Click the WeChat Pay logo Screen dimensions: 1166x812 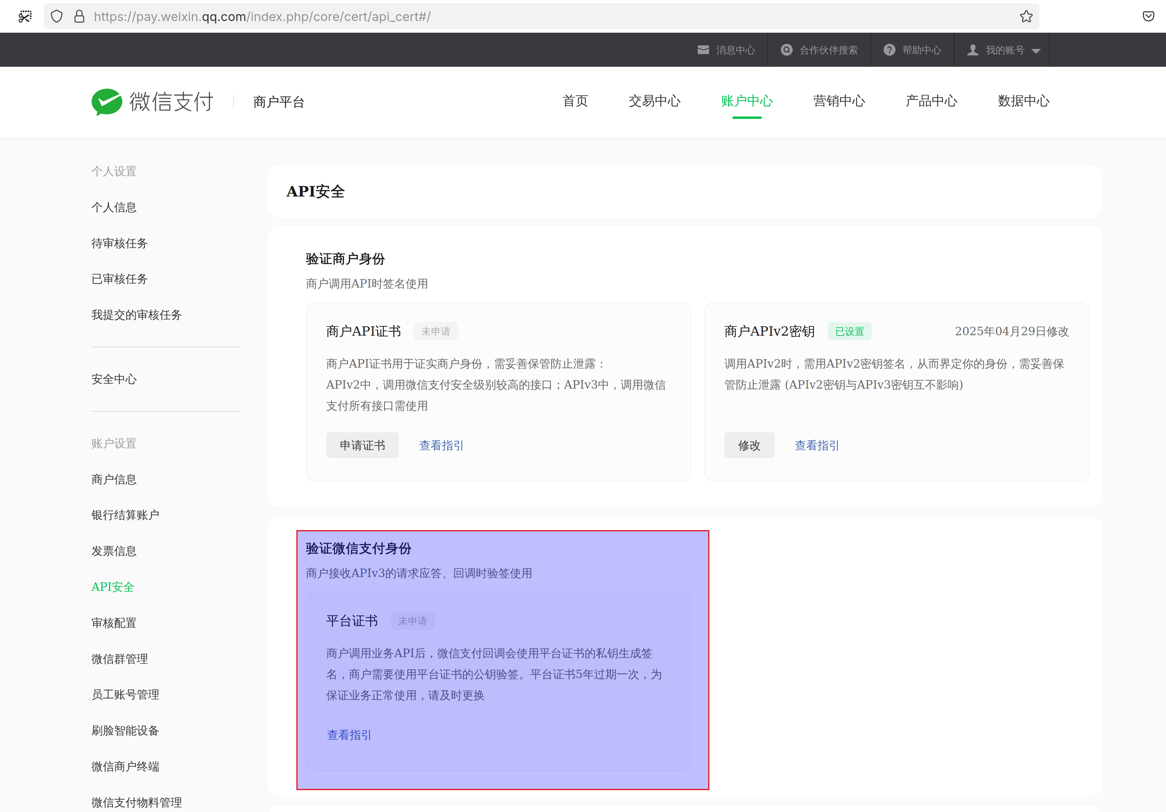pos(152,102)
